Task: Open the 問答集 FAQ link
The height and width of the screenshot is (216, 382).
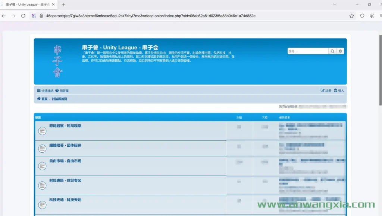Action: 62,91
